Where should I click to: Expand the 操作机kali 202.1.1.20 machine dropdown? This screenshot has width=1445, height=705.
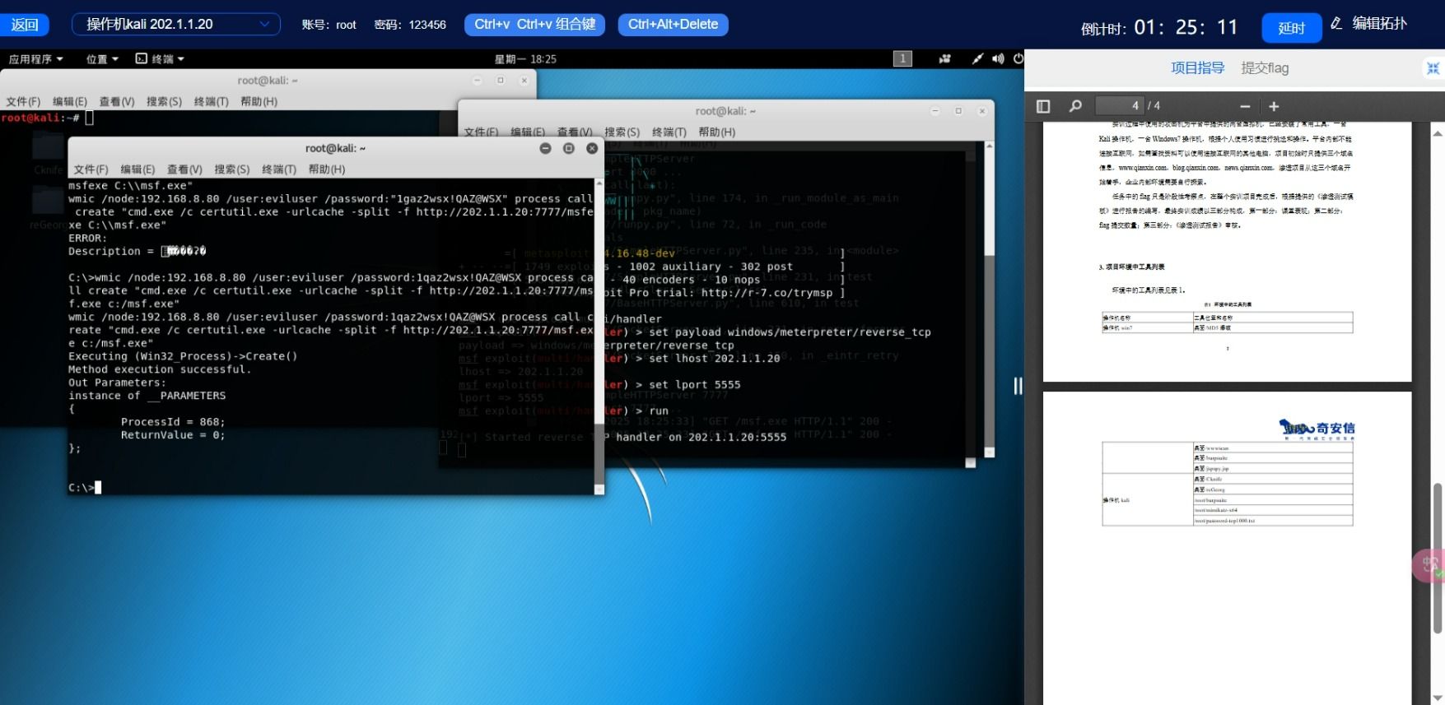point(176,25)
